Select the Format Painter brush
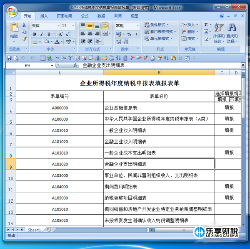The width and height of the screenshot is (250, 249). (24, 38)
